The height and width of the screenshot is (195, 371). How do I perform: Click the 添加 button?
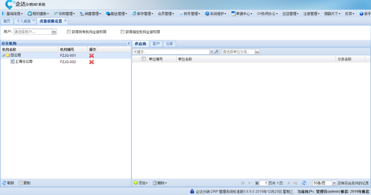(x=141, y=183)
